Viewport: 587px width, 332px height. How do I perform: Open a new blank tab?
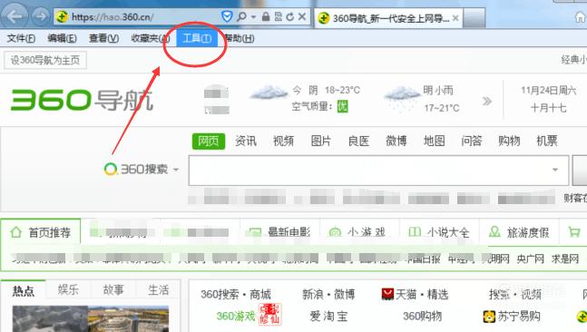click(474, 17)
